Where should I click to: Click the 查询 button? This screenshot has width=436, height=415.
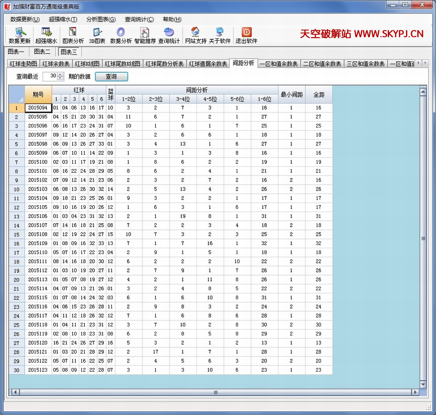111,76
